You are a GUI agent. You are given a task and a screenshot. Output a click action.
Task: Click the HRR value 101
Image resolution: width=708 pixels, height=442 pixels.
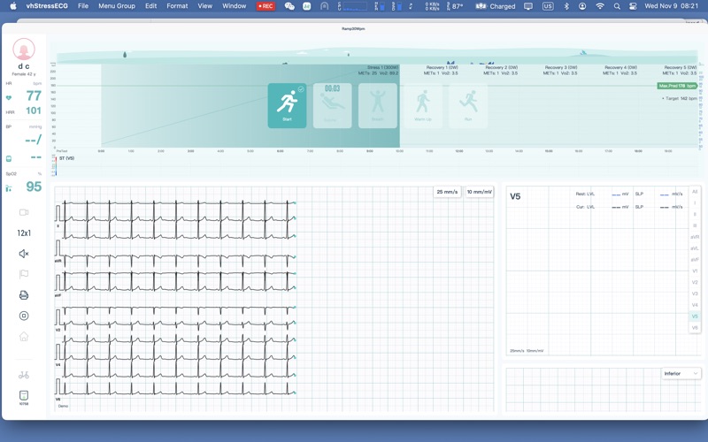click(x=34, y=111)
